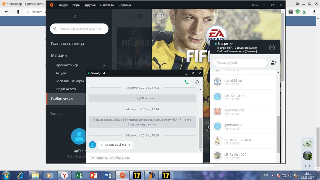The width and height of the screenshot is (320, 180).
Task: Open the Origin menu
Action: 63,5
